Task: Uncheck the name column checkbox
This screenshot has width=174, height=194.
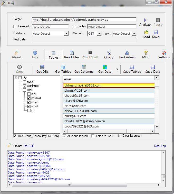Action: click(x=29, y=102)
